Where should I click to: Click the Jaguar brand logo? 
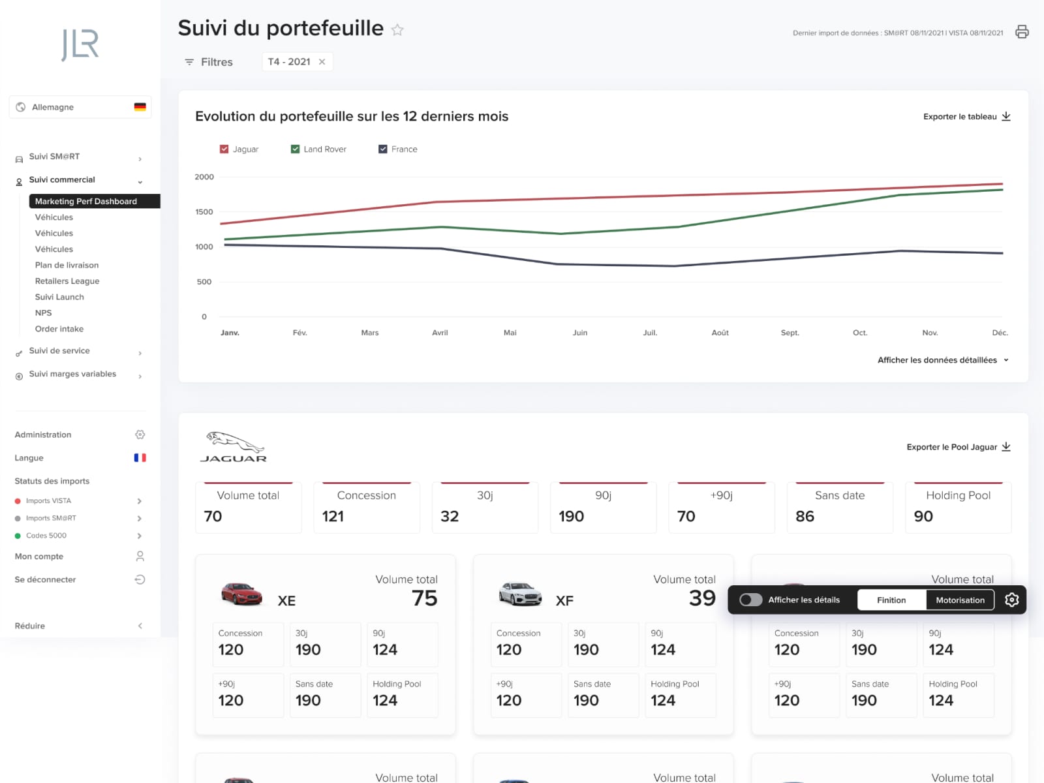click(x=234, y=447)
